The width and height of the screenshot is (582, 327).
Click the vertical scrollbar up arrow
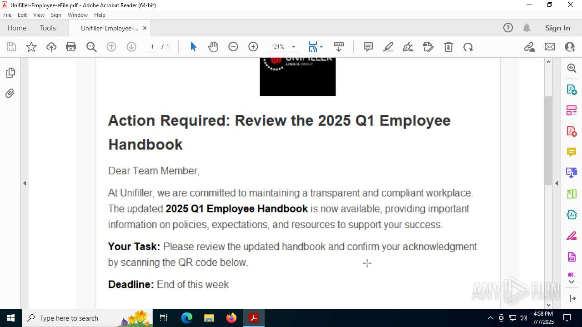click(x=548, y=62)
